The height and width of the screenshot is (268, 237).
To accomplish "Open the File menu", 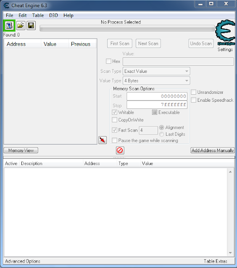I will 9,15.
